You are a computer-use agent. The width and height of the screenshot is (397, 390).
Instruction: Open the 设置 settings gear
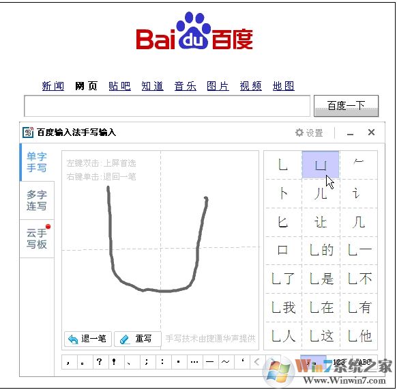pyautogui.click(x=309, y=133)
